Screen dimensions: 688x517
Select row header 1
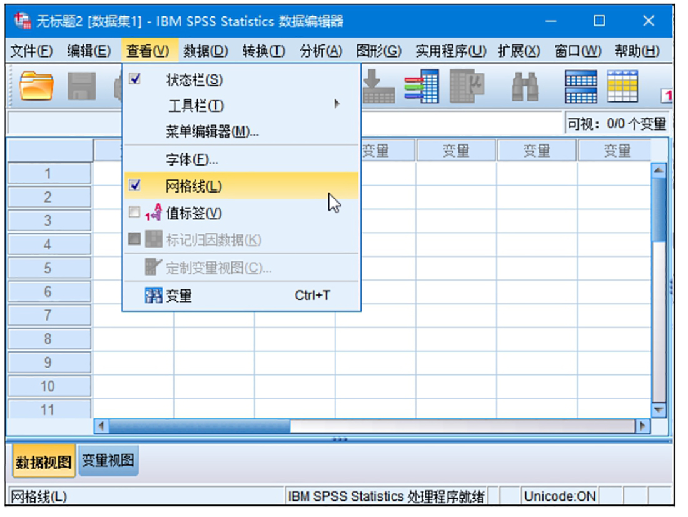pos(48,173)
